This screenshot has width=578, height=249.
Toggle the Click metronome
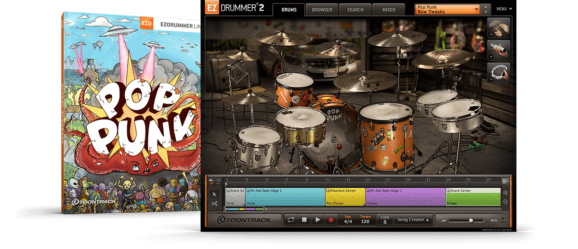385,220
